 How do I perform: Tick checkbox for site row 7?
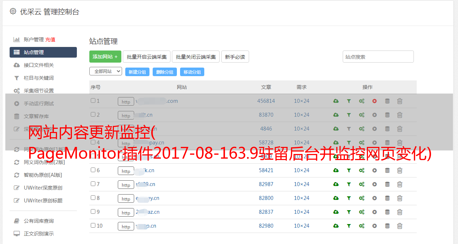[x=93, y=184]
